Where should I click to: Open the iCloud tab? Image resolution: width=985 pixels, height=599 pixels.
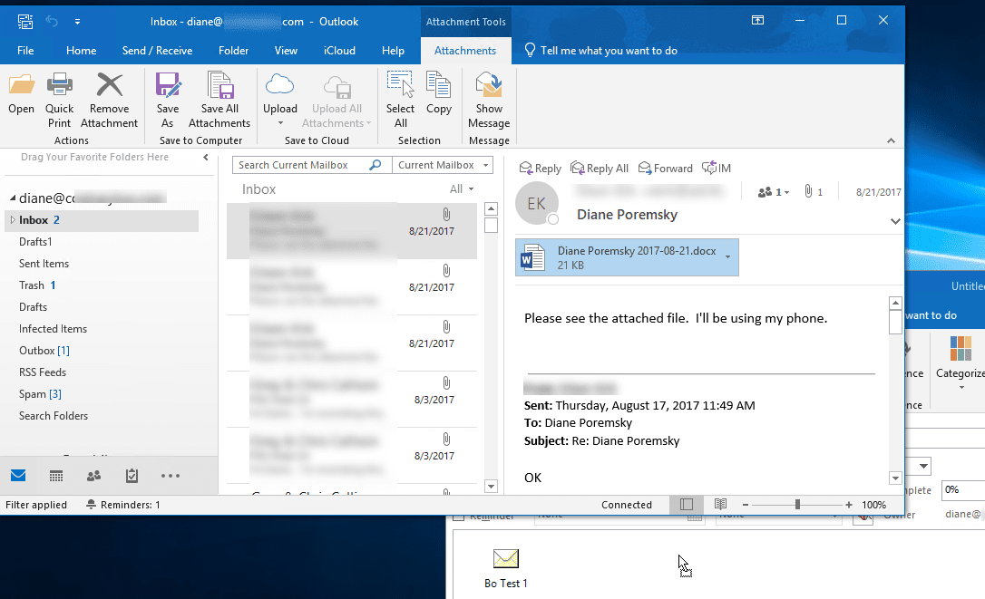pyautogui.click(x=339, y=51)
